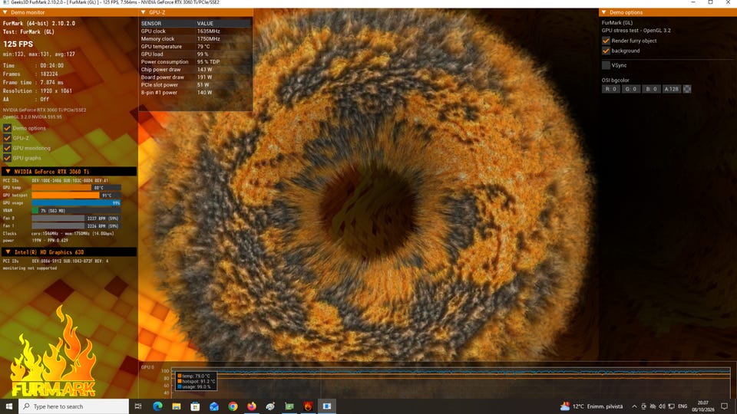Launch Google Chrome from taskbar

point(233,406)
